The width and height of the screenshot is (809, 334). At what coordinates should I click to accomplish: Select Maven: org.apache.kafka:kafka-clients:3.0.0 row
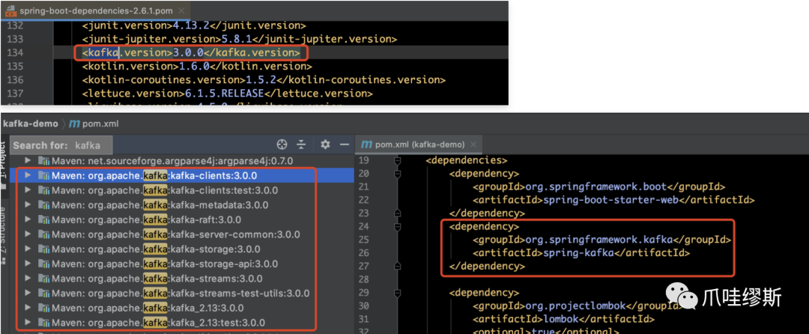(181, 175)
